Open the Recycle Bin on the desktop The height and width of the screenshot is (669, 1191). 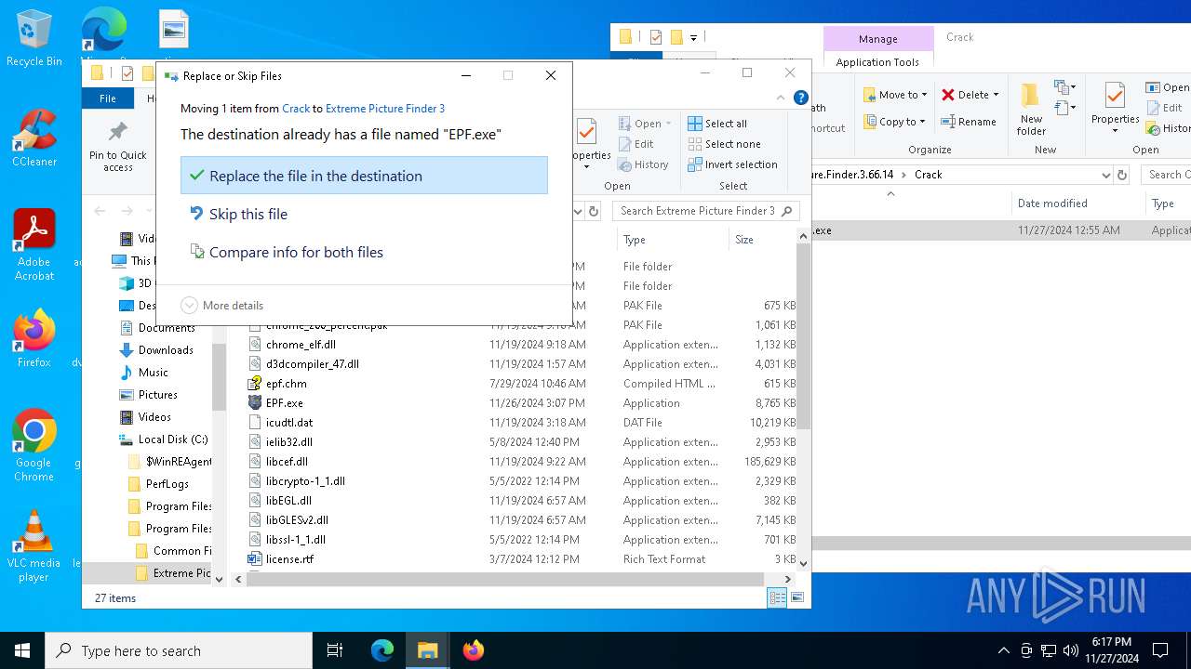pyautogui.click(x=34, y=38)
